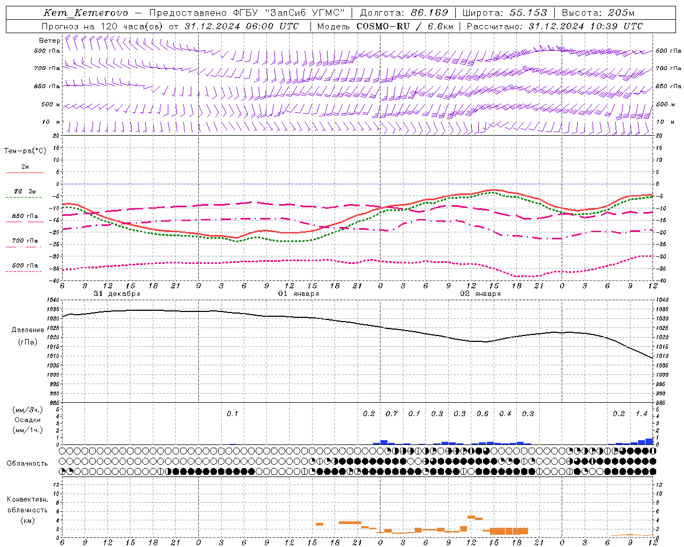This screenshot has width=684, height=547.
Task: Click the Td 2м dew point legend entry
Action: tap(25, 191)
